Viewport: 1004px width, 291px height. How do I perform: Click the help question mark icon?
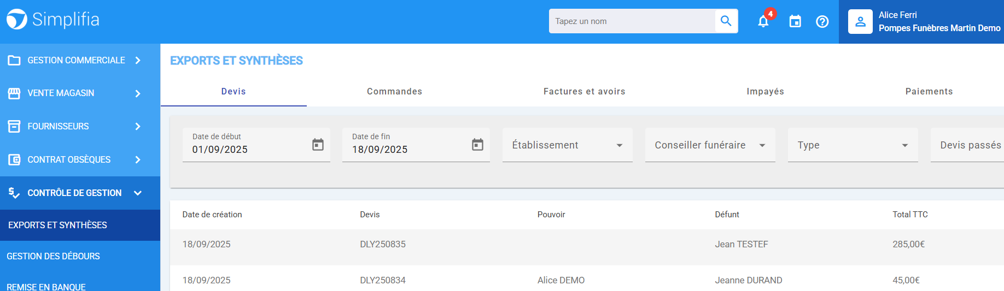point(822,22)
